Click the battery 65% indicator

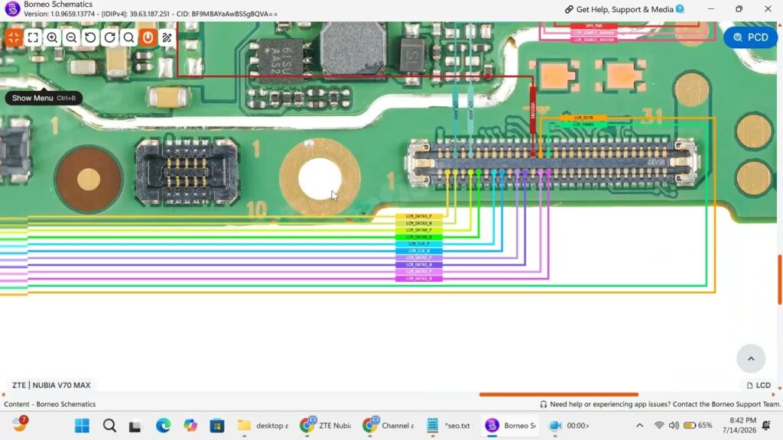(697, 425)
